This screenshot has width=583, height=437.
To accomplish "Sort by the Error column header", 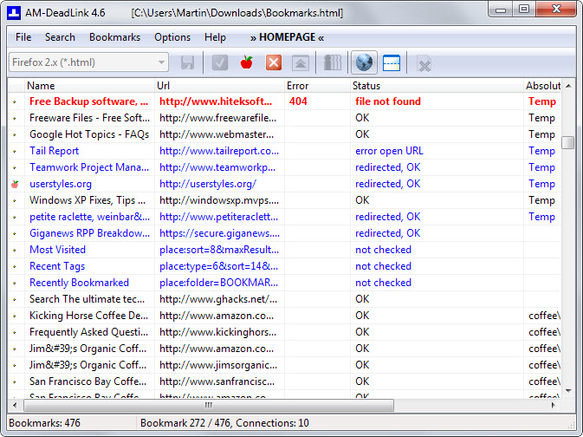I will [x=317, y=86].
